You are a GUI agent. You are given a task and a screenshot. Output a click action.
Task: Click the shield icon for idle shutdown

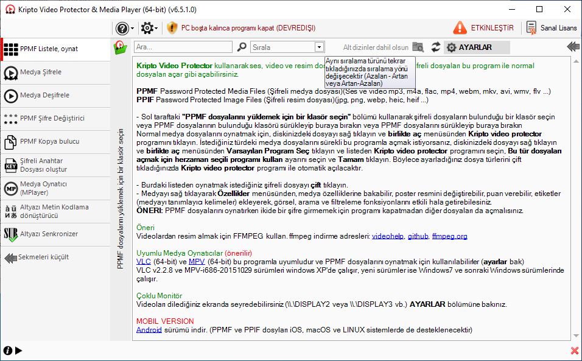(x=172, y=28)
